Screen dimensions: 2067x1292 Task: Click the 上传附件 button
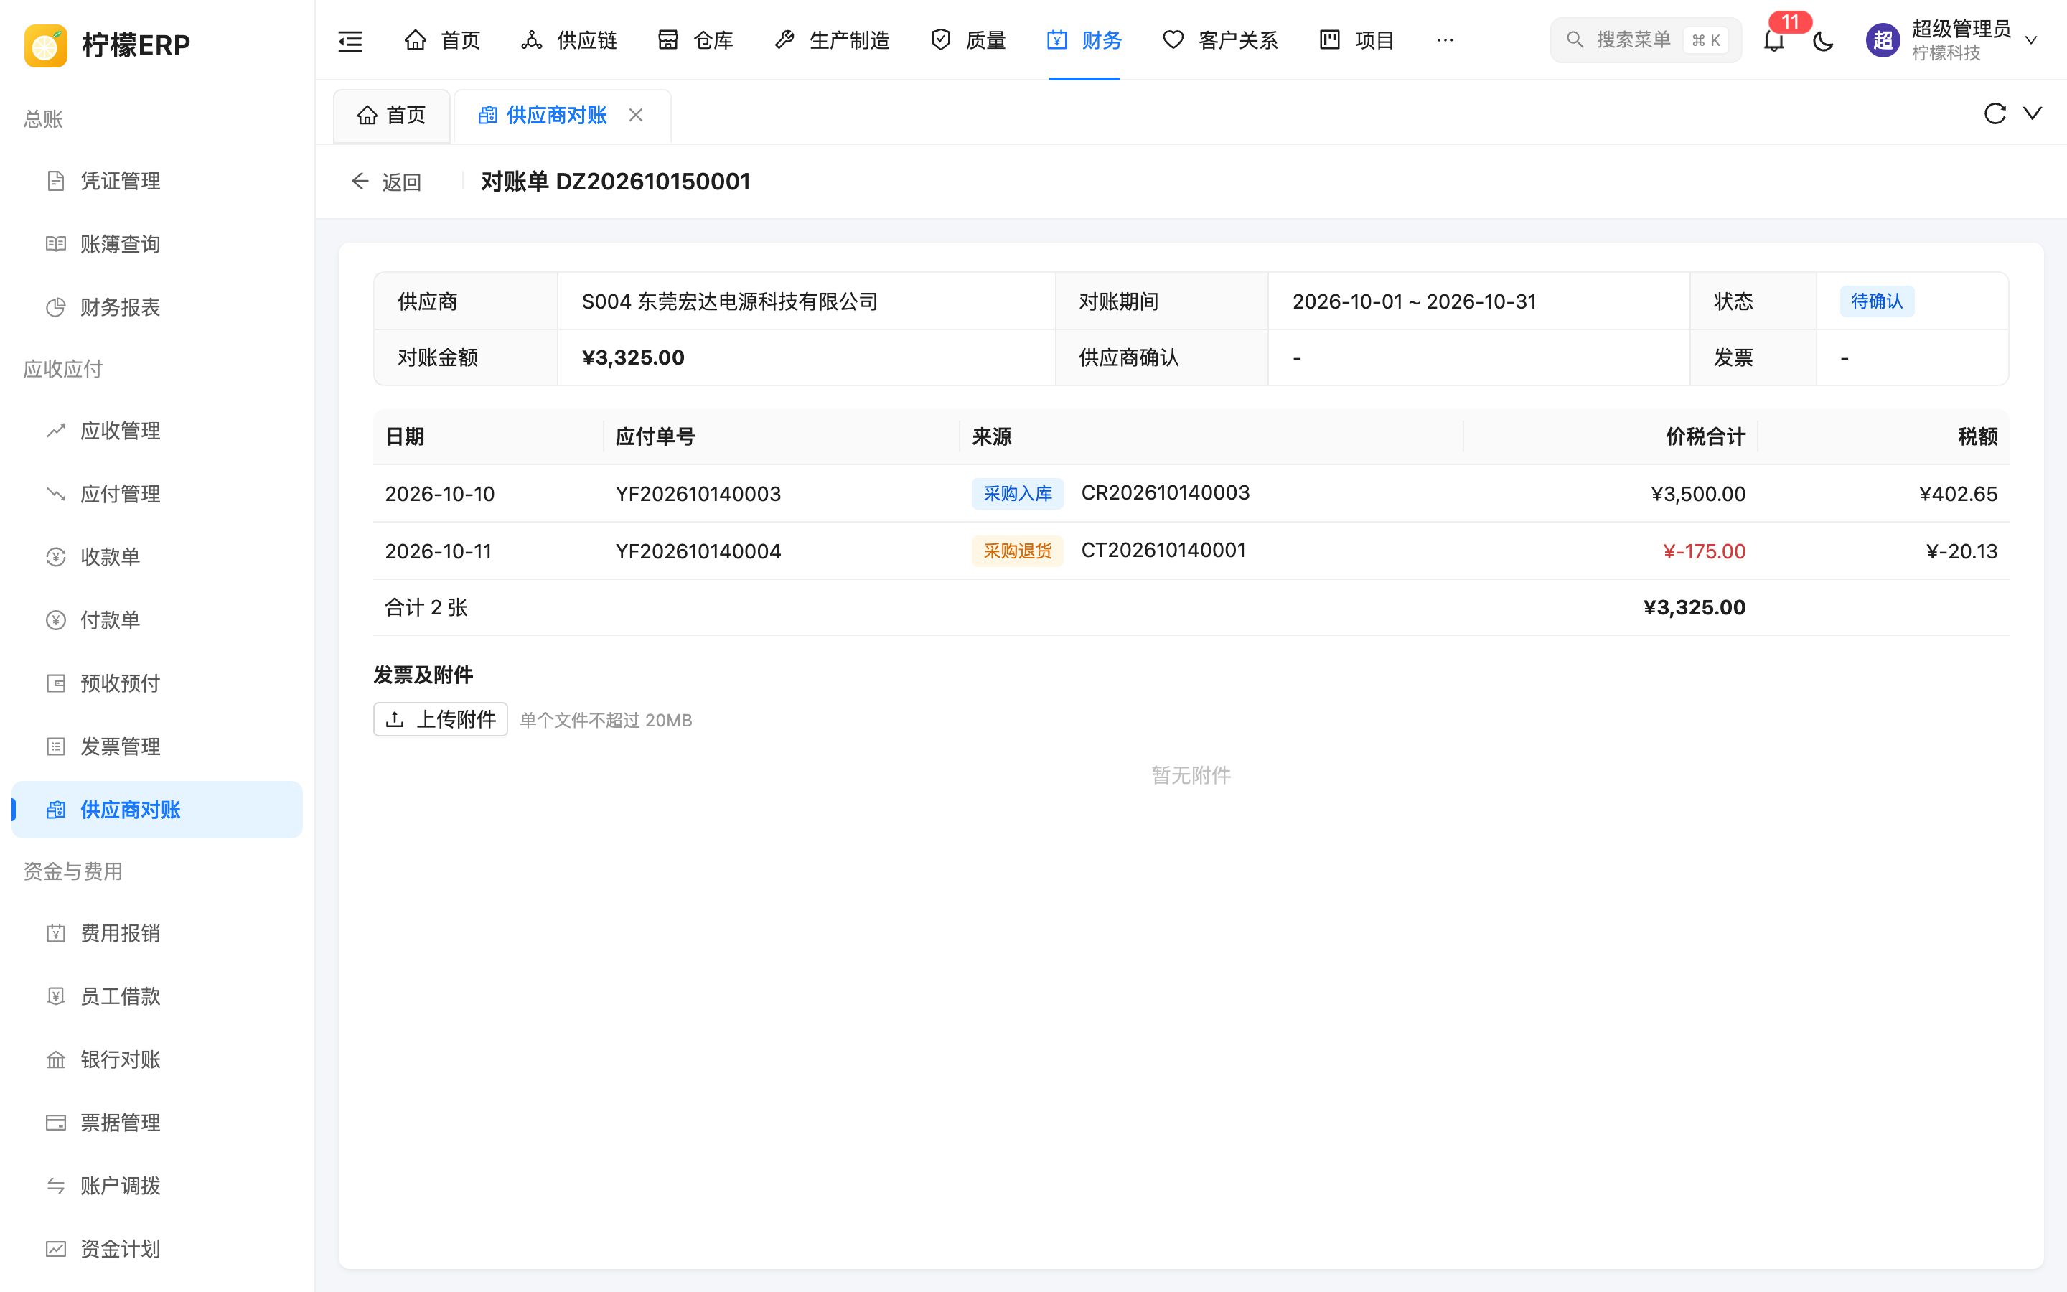(x=441, y=719)
